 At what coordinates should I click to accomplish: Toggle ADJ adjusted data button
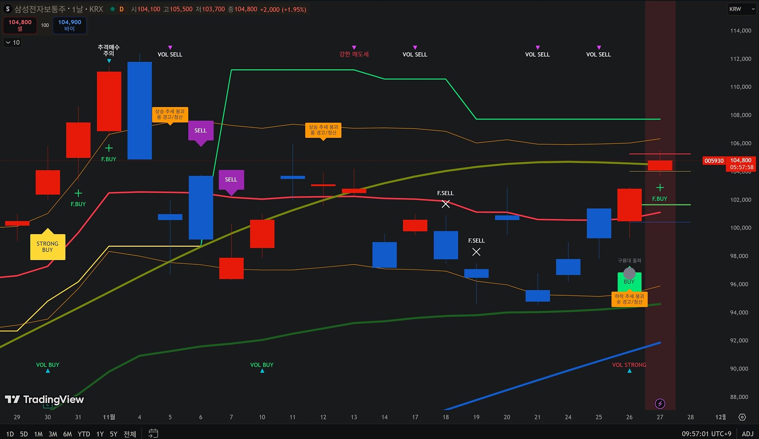(x=747, y=434)
